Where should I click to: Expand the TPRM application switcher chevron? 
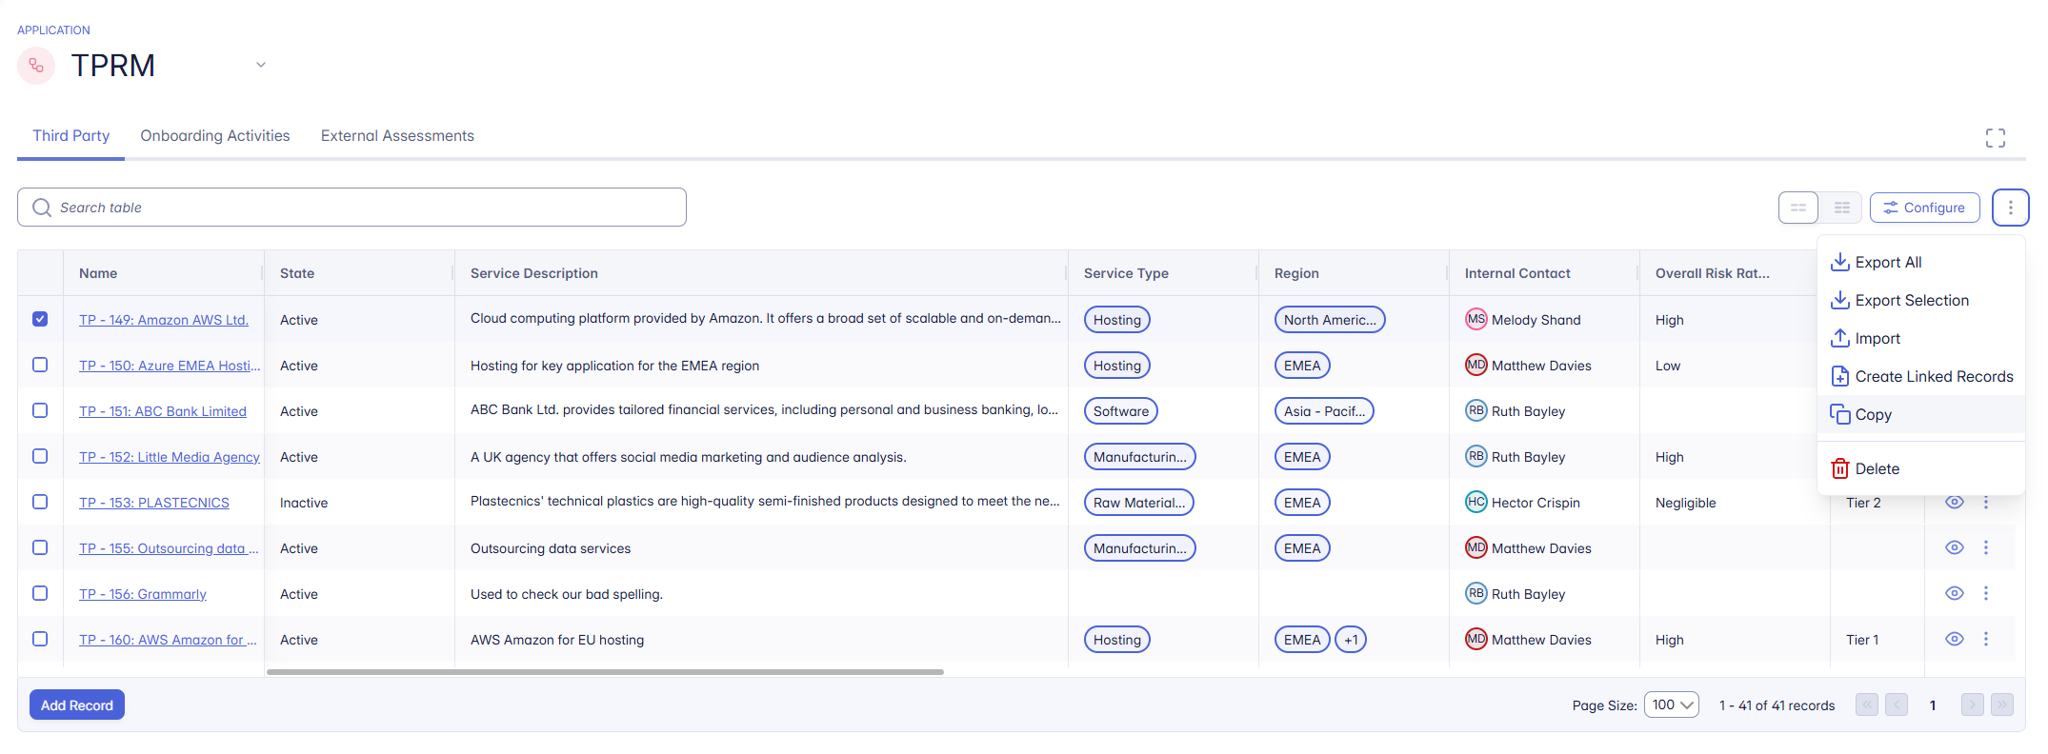pyautogui.click(x=260, y=65)
